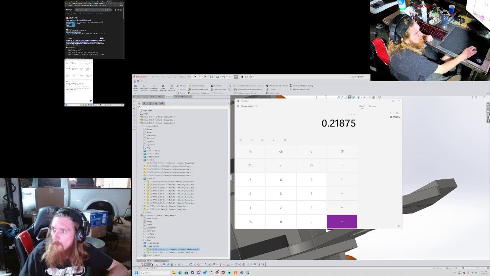Click the SolidWorks Save toolbar icon
490x276 pixels.
(211, 77)
